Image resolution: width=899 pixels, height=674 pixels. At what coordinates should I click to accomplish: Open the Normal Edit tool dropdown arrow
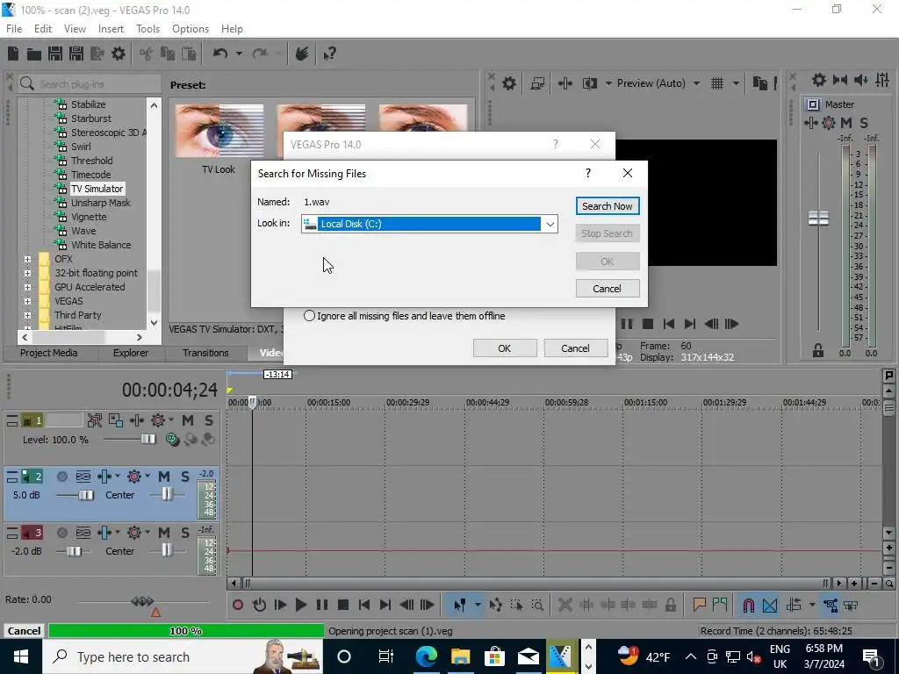(x=477, y=605)
